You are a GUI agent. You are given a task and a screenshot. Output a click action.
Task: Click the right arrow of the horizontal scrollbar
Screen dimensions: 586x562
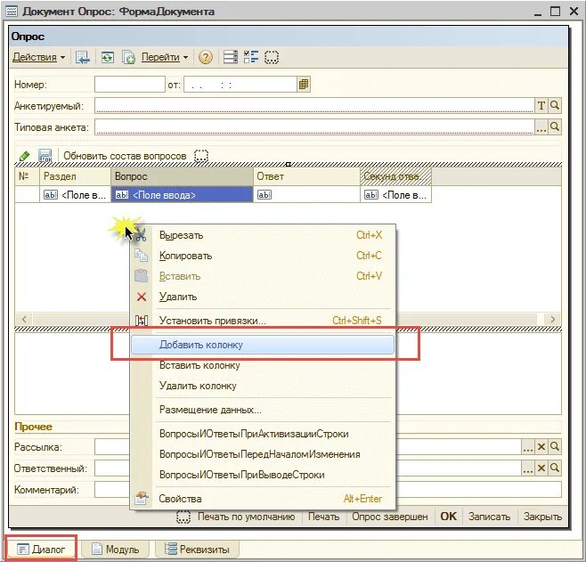click(x=553, y=319)
